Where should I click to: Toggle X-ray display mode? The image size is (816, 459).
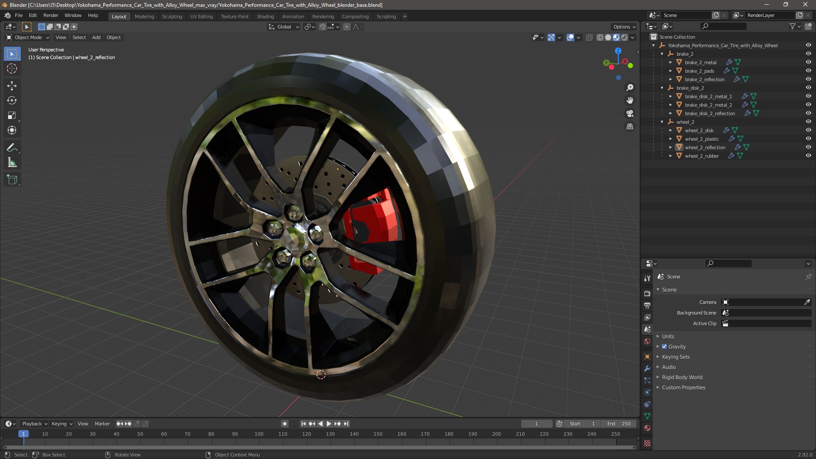coord(589,37)
